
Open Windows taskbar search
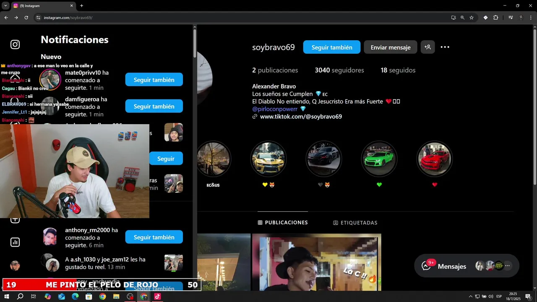20,297
